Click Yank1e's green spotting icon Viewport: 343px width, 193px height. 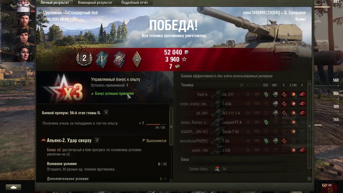click(x=266, y=94)
